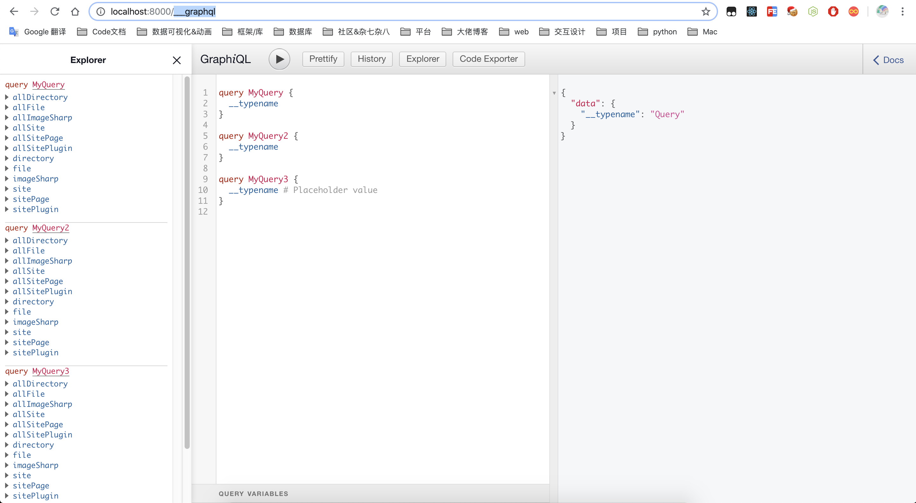This screenshot has width=916, height=503.
Task: Open the python bookmarks folder
Action: pos(657,32)
